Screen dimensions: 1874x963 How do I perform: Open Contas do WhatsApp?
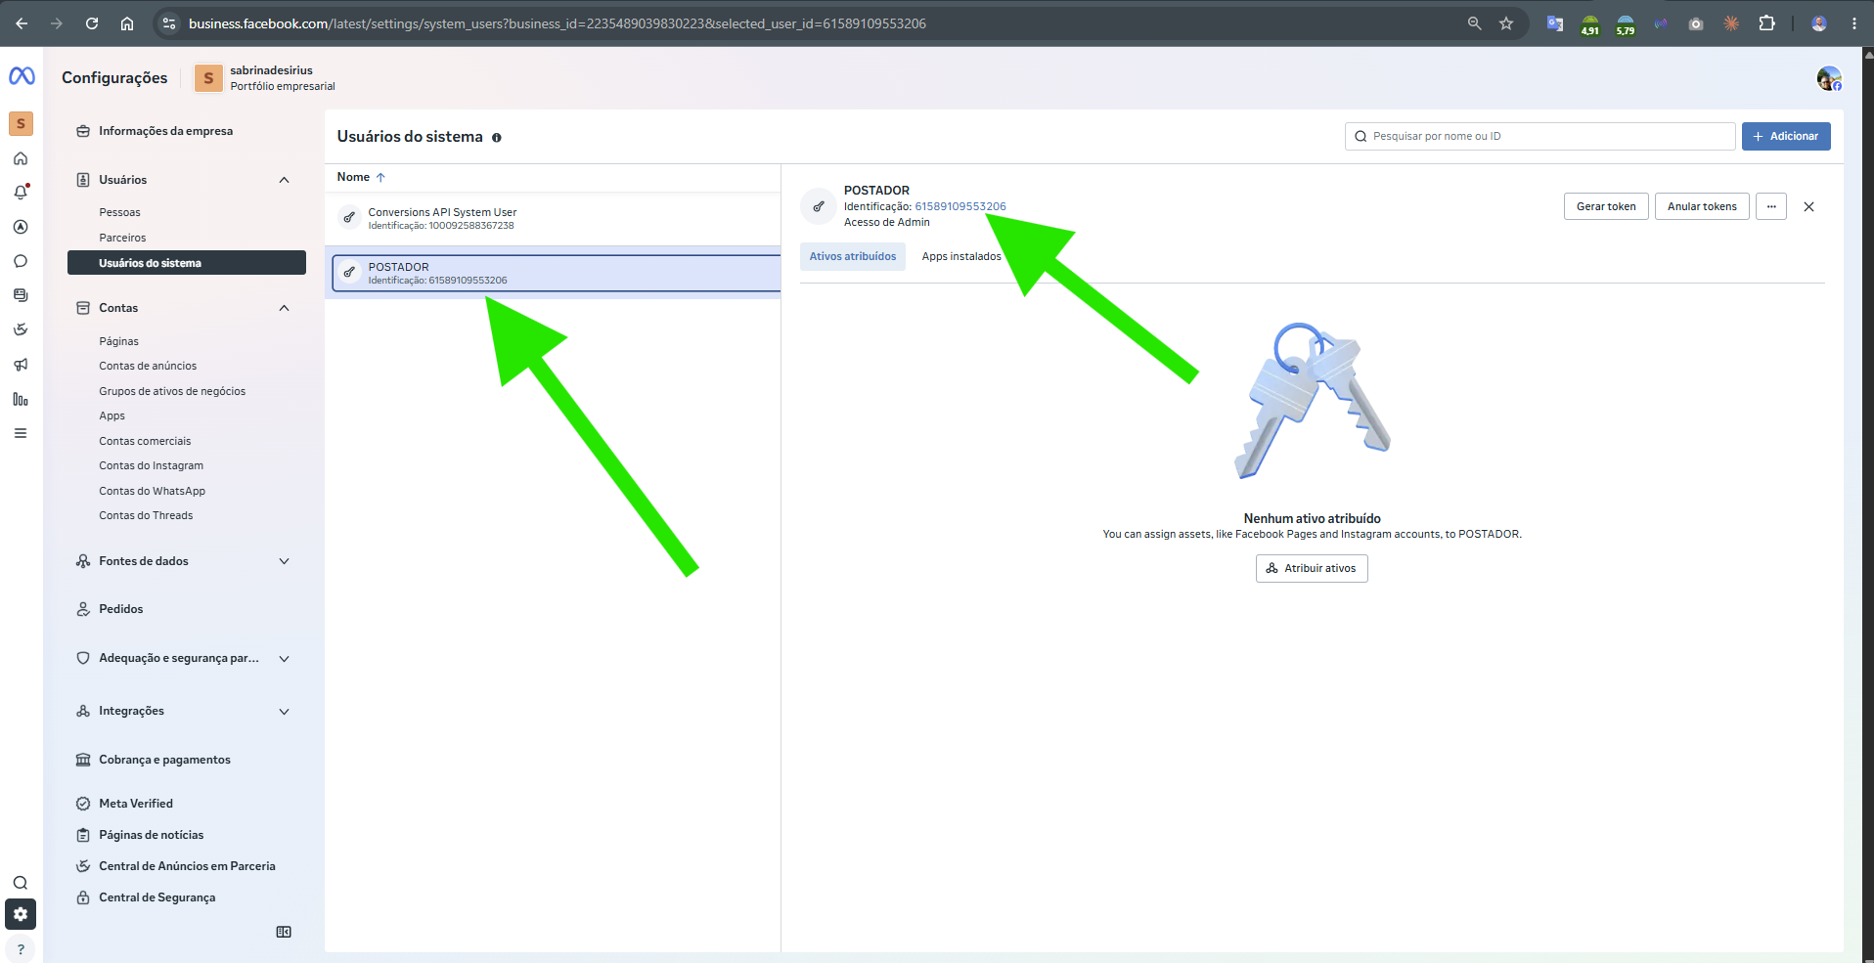[152, 491]
